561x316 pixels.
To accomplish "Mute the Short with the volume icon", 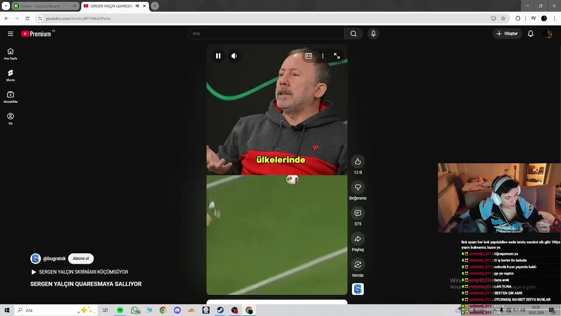I will (234, 56).
